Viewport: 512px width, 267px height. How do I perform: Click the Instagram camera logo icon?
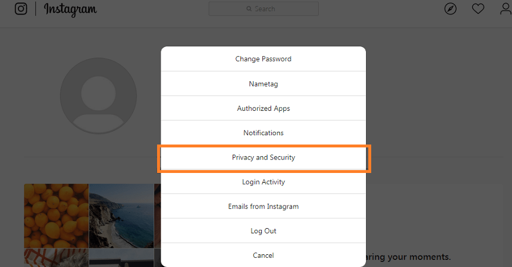[21, 9]
